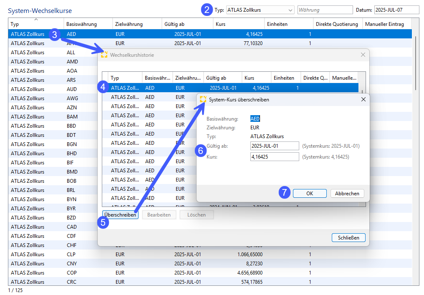The image size is (424, 295).
Task: Cancel the override with Abbrechen
Action: pos(347,194)
